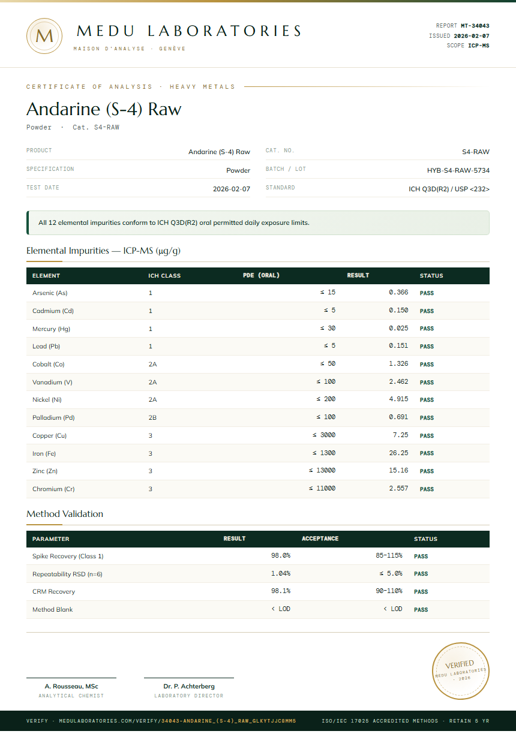Screen dimensions: 516x749
Task: Click the Chromium (Cr) row label
Action: tap(53, 489)
